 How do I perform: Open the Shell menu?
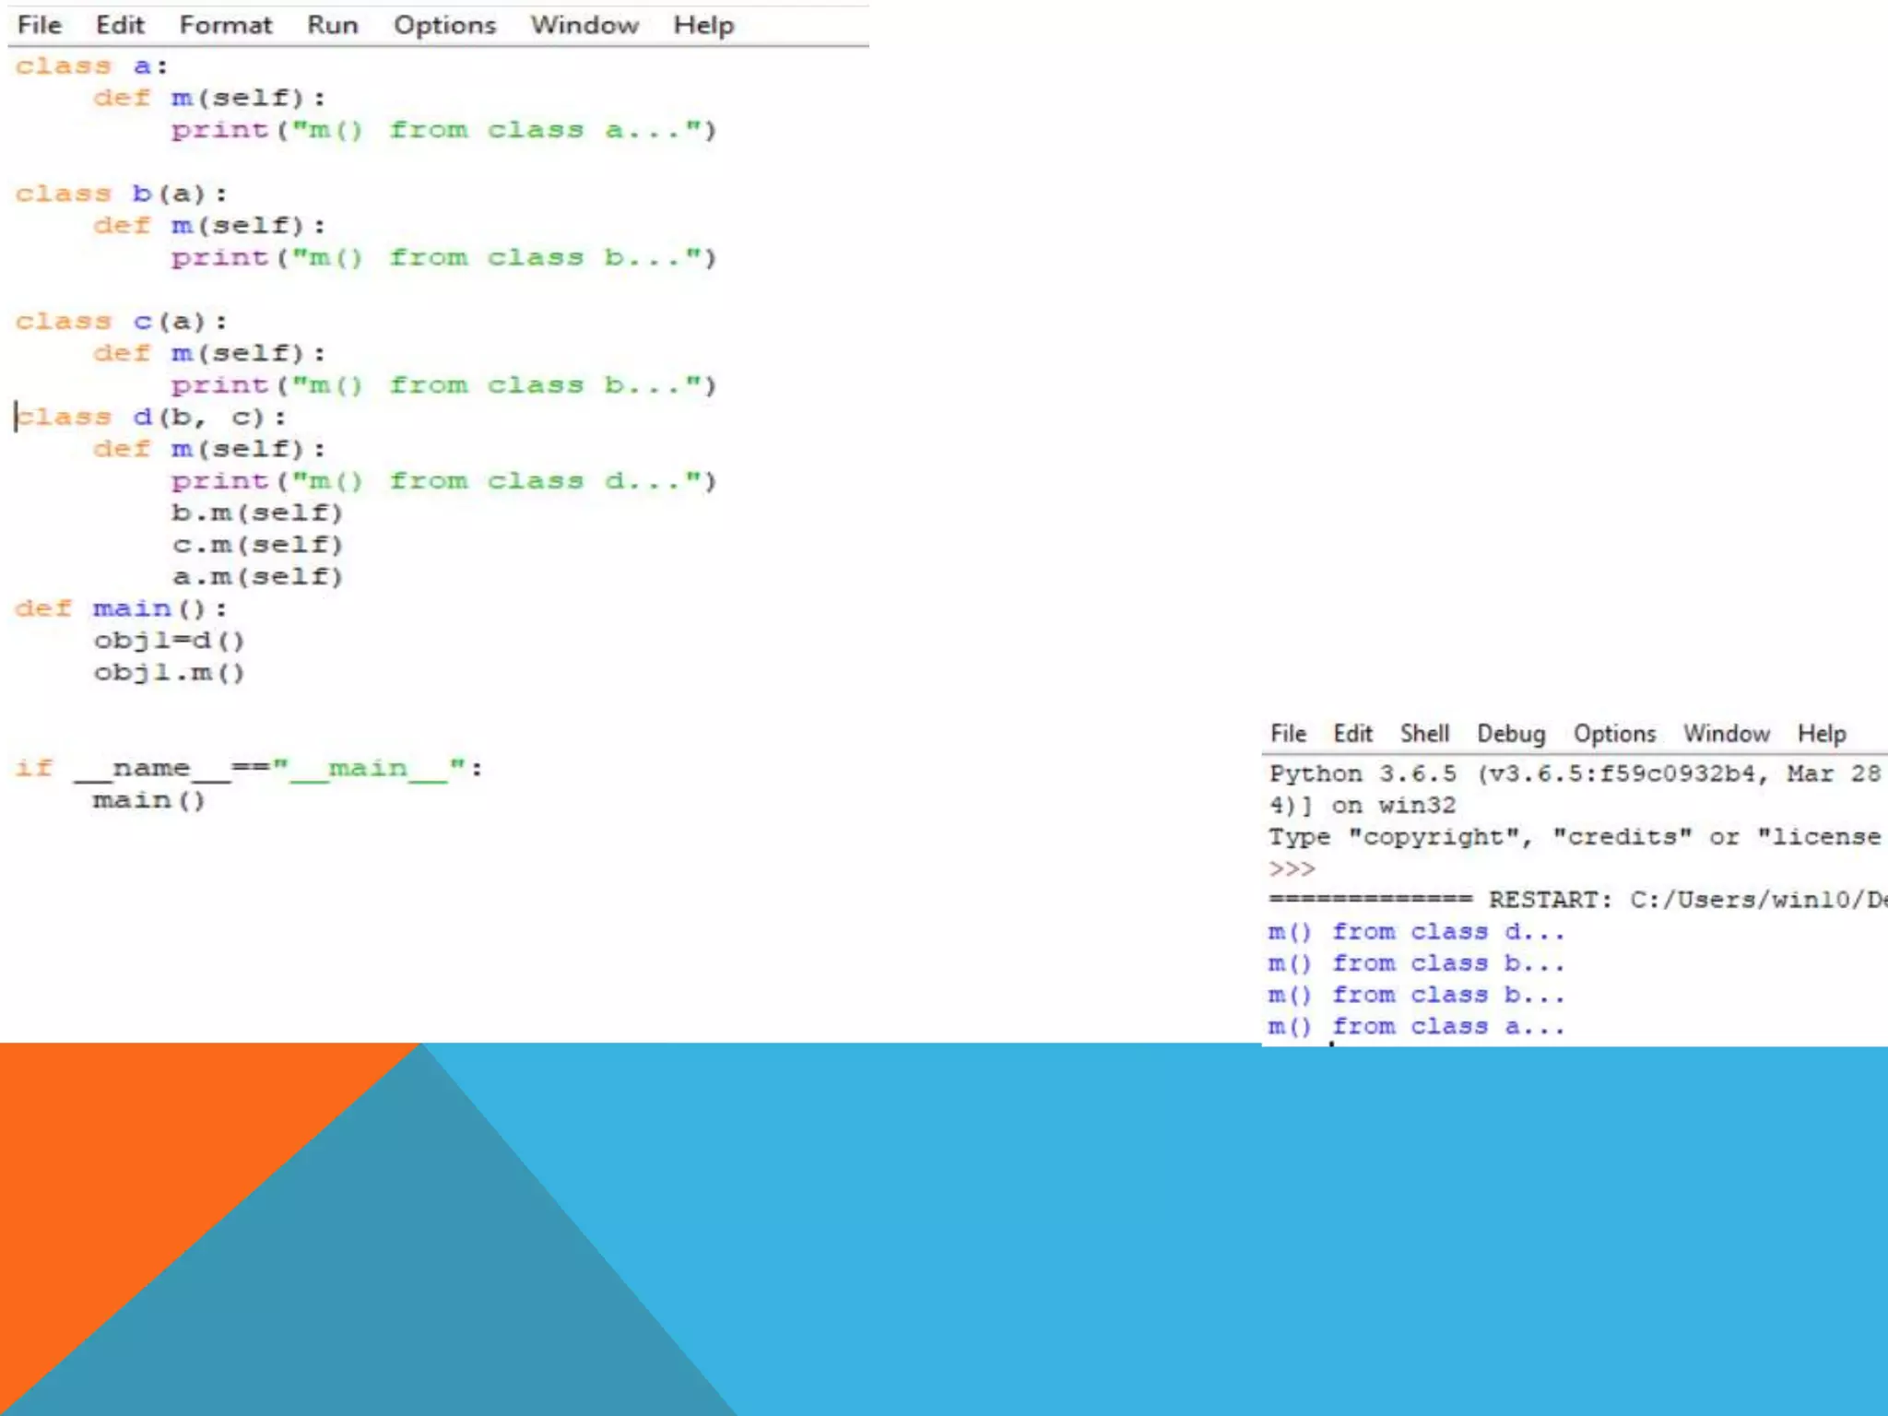pyautogui.click(x=1424, y=734)
